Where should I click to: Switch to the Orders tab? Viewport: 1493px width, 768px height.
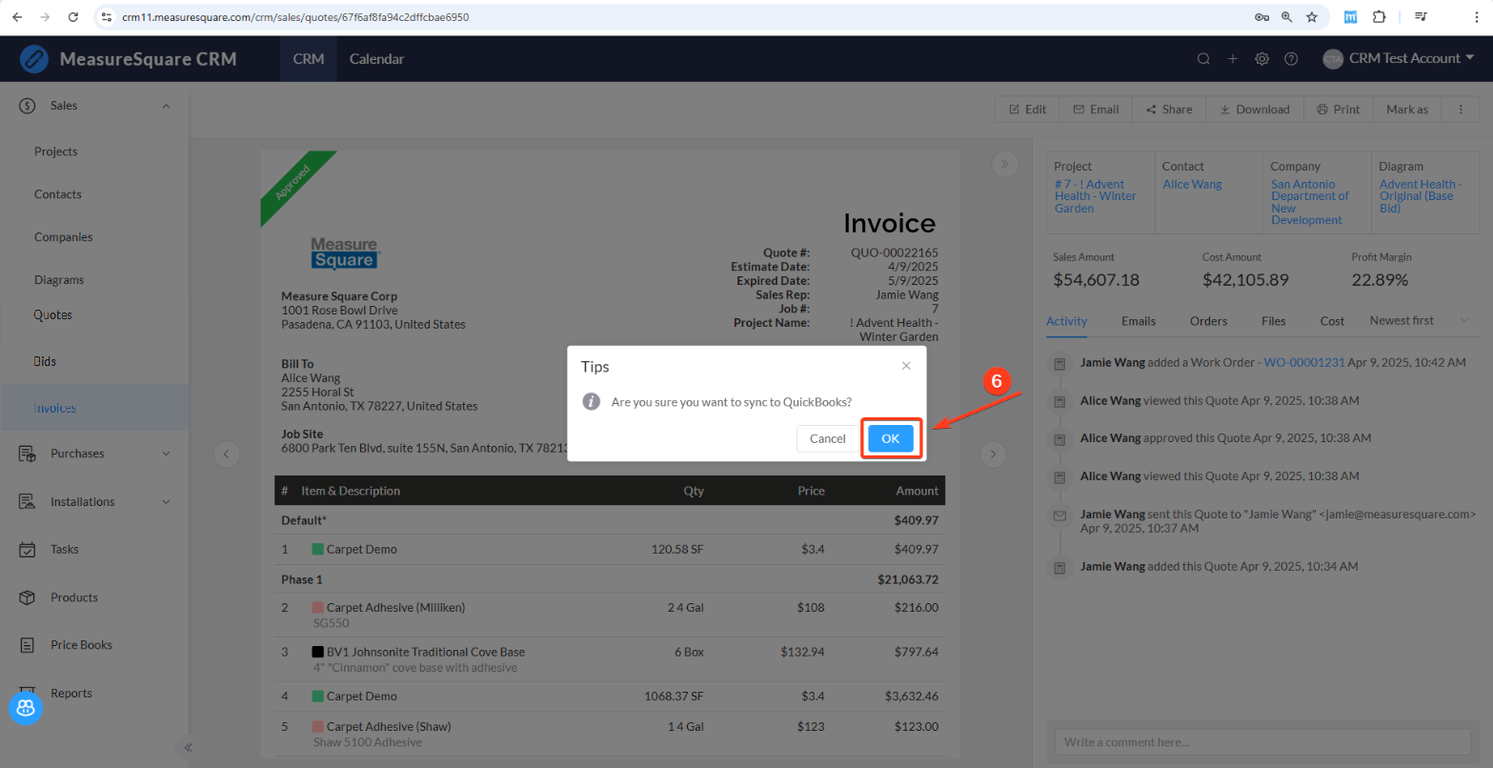pos(1208,321)
